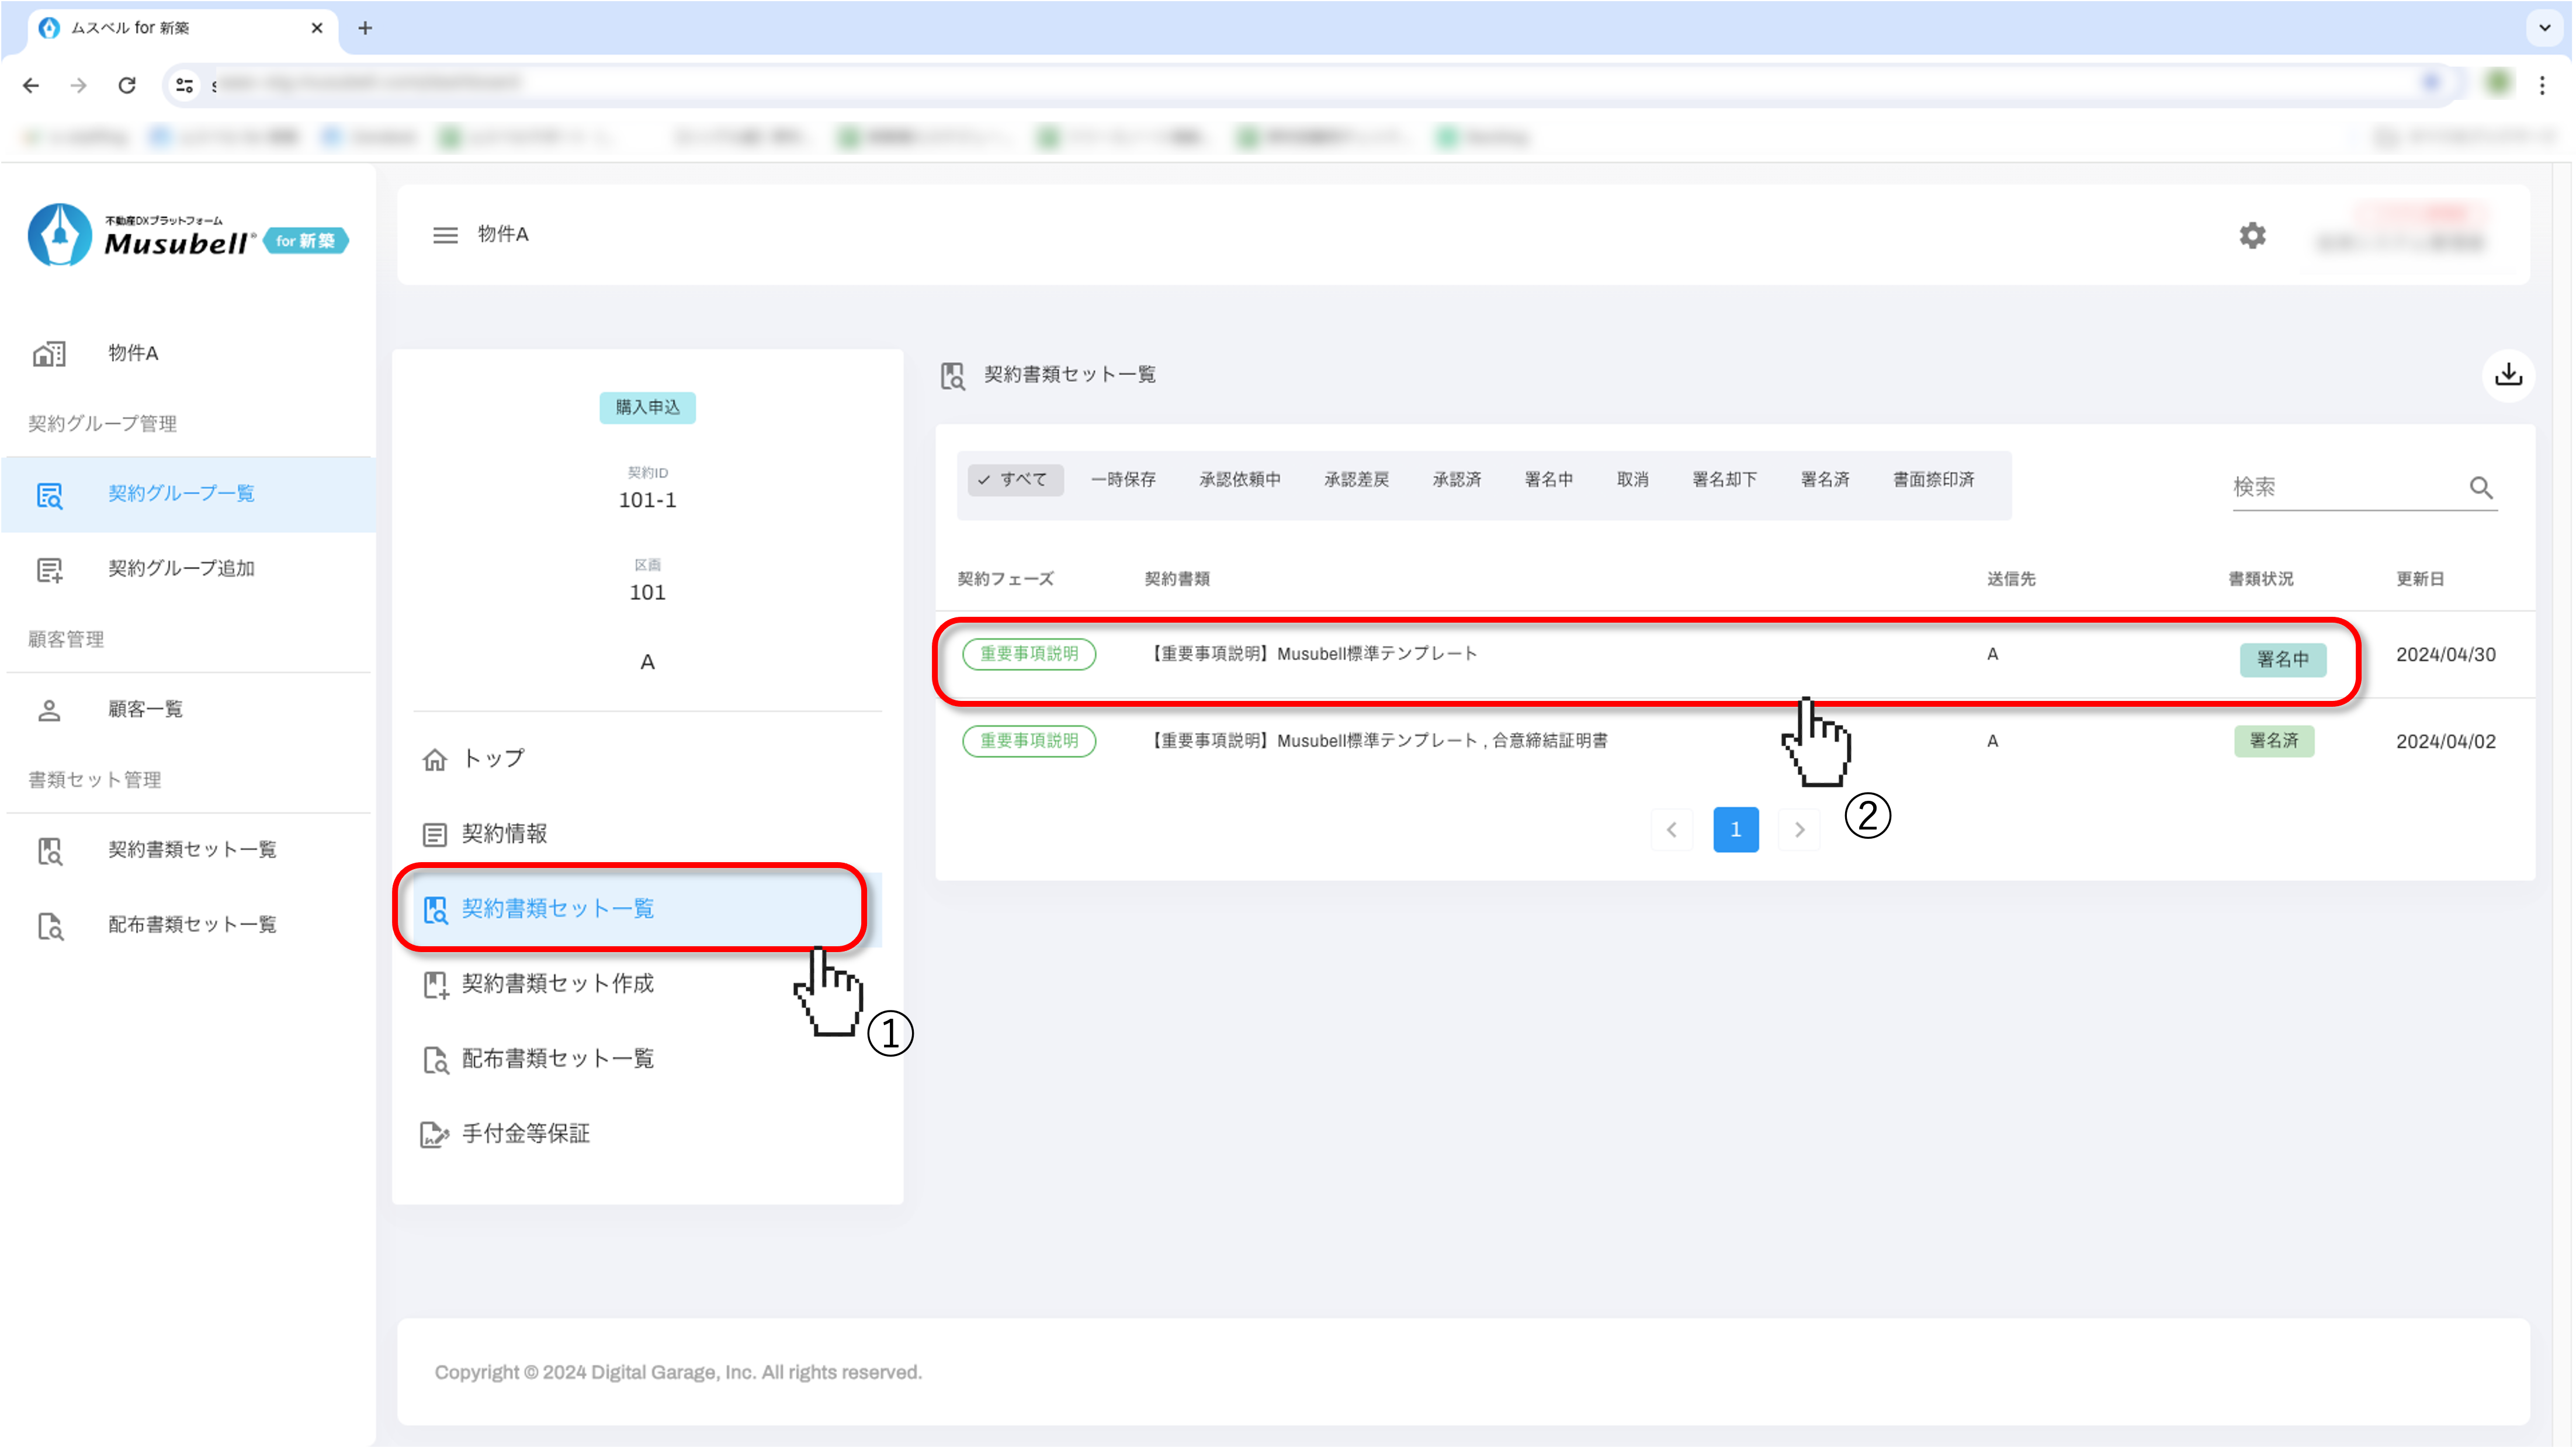The width and height of the screenshot is (2576, 1448).
Task: Click the search magnifier icon
Action: point(2481,487)
